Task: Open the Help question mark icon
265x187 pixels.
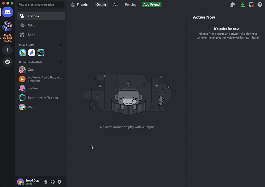Action: pos(260,5)
